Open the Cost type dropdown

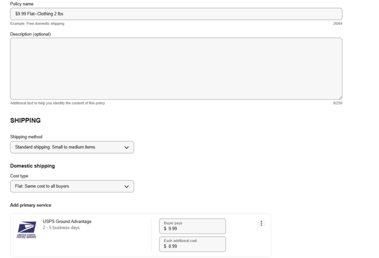72,186
